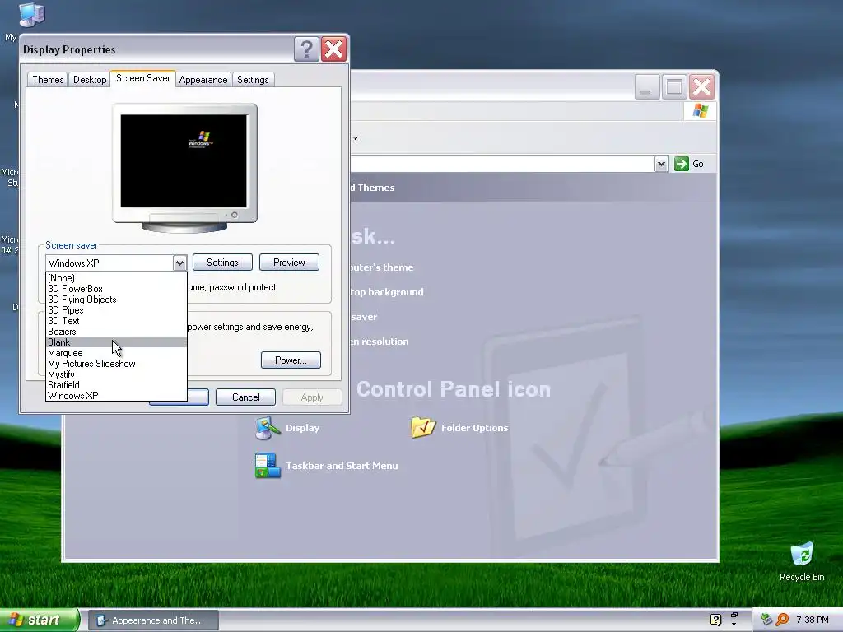Image resolution: width=843 pixels, height=632 pixels.
Task: Switch to the Desktop tab
Action: tap(90, 80)
